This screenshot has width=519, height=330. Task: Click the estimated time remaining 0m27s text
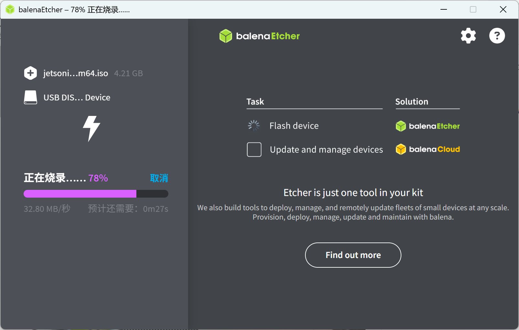coord(155,209)
